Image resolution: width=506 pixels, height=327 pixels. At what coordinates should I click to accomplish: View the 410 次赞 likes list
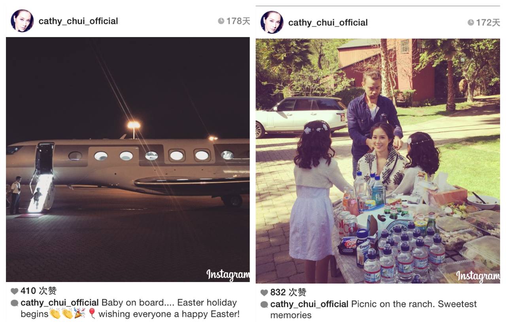tap(39, 291)
